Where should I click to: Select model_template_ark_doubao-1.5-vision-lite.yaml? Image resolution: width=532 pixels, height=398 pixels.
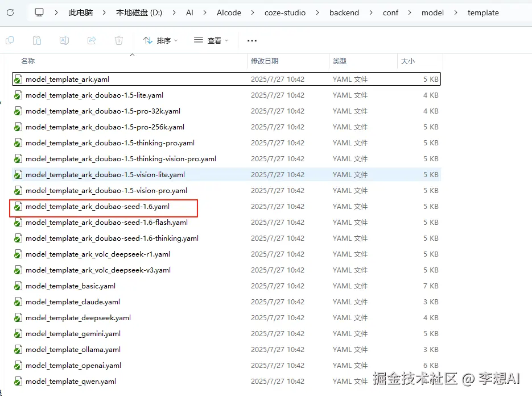pyautogui.click(x=226, y=175)
